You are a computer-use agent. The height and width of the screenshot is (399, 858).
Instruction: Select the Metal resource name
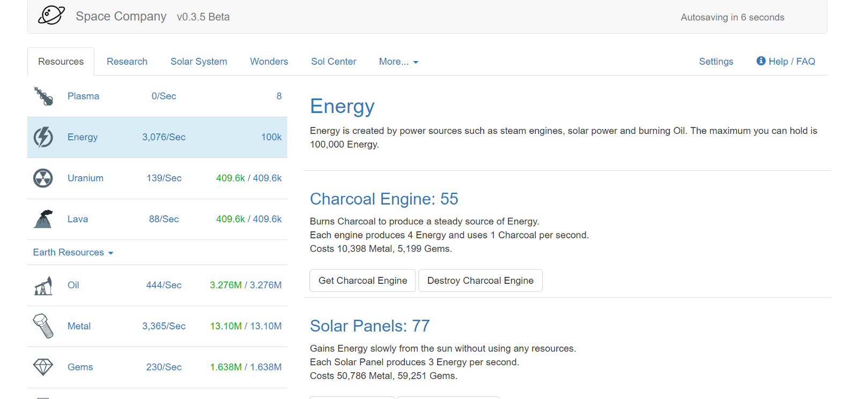coord(79,326)
